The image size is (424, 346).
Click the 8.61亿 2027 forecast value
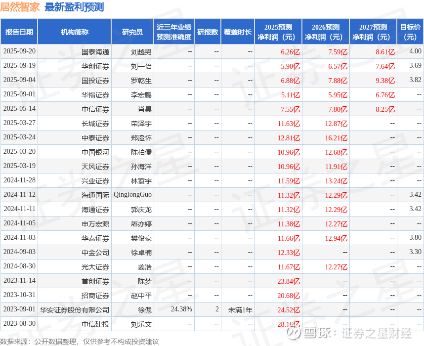[385, 52]
